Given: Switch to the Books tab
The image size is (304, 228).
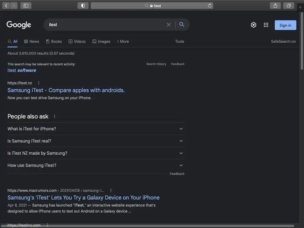Looking at the screenshot, I should pos(54,41).
